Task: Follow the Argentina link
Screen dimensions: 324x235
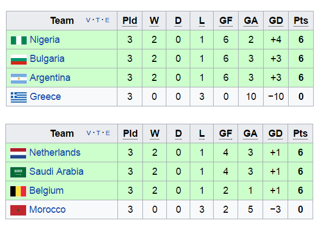Action: tap(50, 78)
